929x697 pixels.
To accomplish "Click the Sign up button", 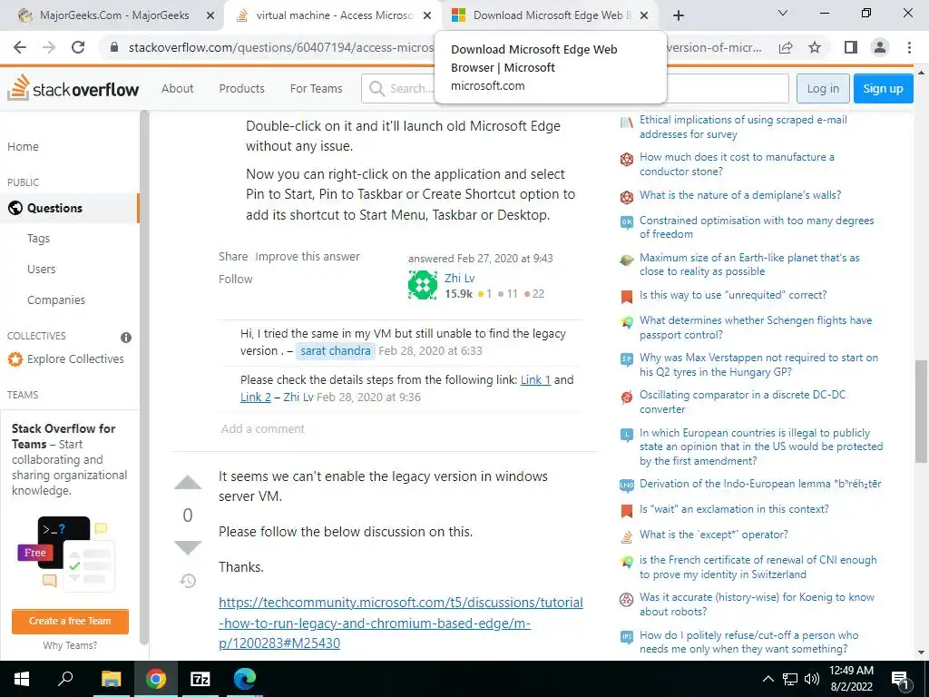I will 883,88.
